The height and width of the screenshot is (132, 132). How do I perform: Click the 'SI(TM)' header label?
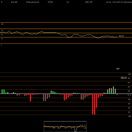click(x=50, y=2)
